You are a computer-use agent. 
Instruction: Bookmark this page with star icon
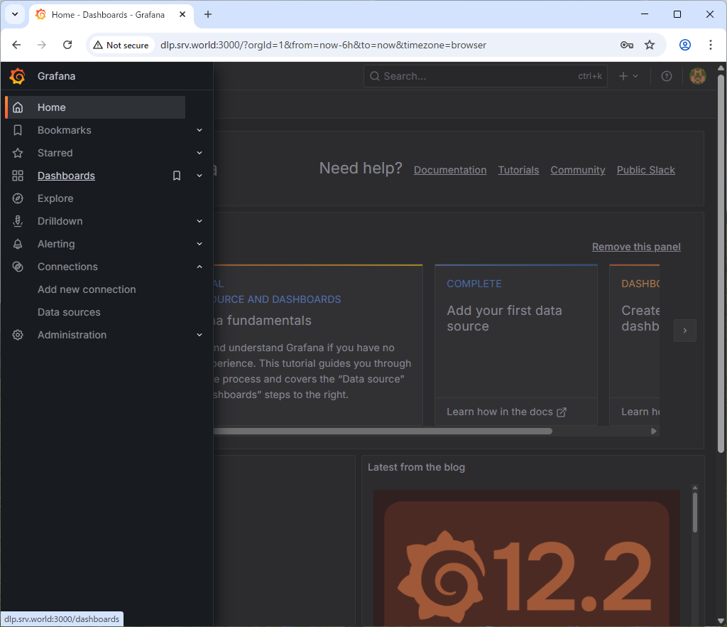pos(649,45)
